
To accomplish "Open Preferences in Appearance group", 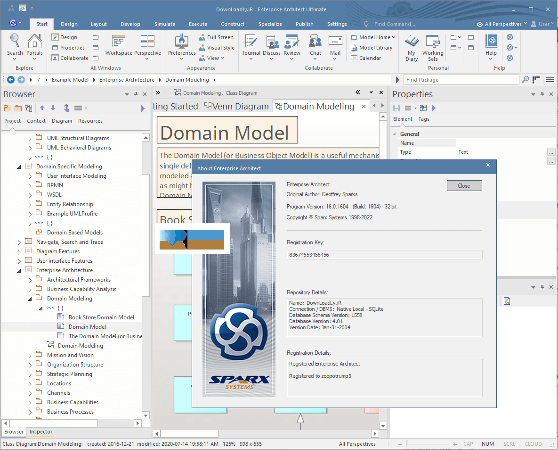I will point(182,41).
